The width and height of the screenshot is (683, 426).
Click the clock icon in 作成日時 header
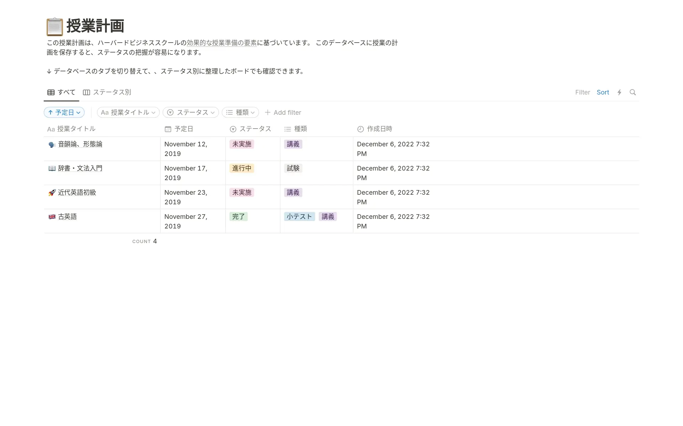tap(360, 129)
